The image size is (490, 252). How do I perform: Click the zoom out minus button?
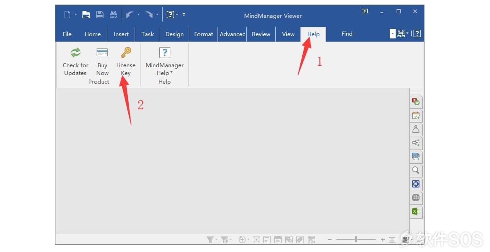pos(330,240)
